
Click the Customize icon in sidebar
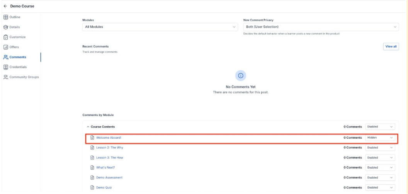point(5,37)
